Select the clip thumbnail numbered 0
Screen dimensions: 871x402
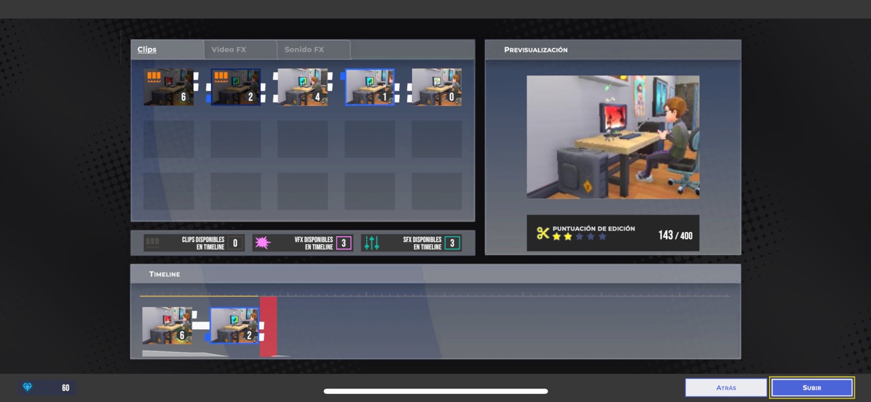coord(437,87)
